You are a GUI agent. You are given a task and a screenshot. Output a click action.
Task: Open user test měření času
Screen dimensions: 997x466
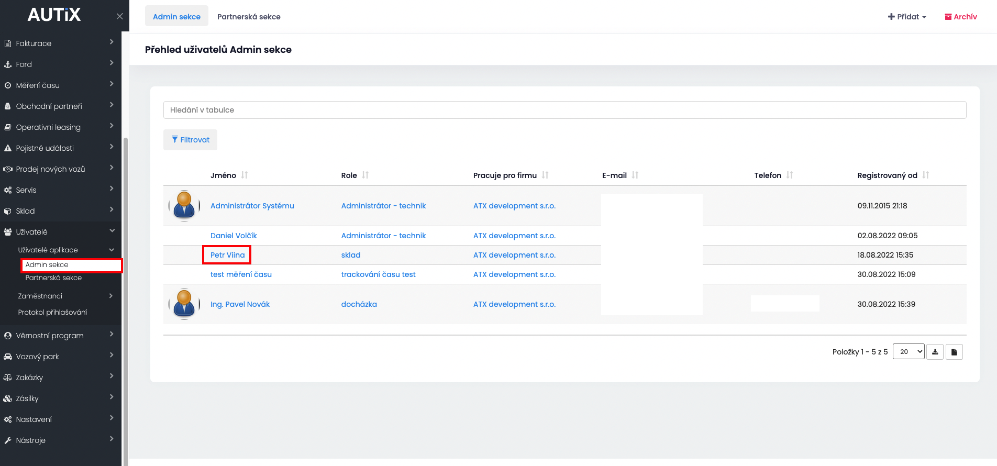[x=241, y=274]
